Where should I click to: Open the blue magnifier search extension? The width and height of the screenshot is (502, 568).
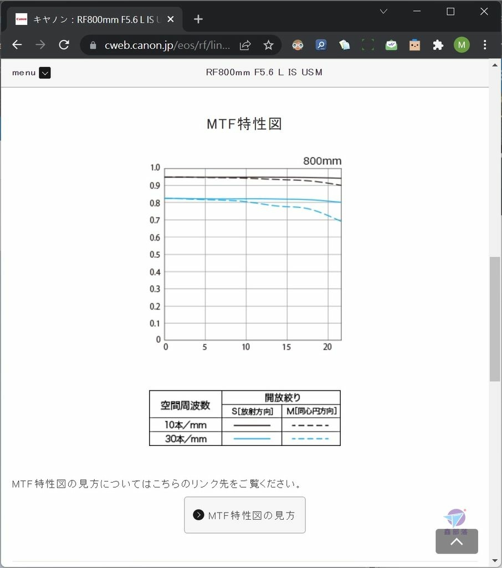321,45
